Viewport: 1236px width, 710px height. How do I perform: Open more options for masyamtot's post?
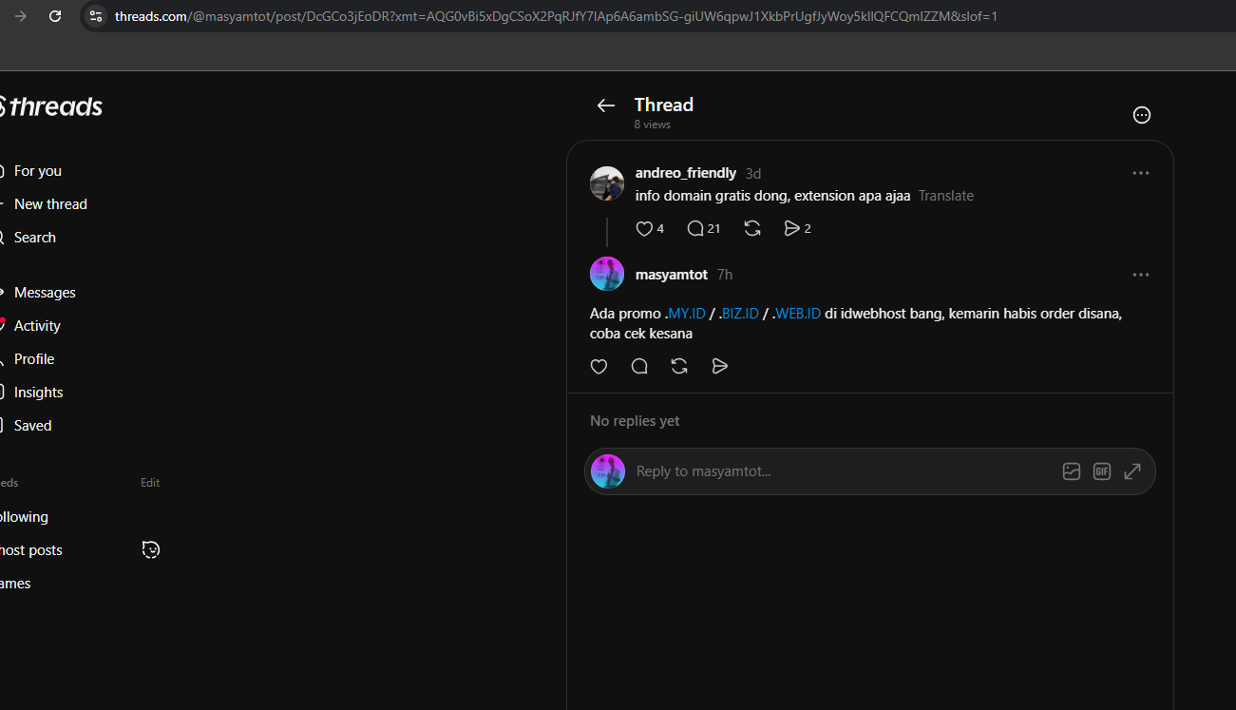(x=1141, y=275)
